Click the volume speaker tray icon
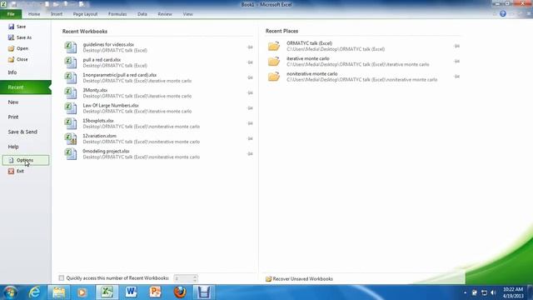 coord(494,292)
